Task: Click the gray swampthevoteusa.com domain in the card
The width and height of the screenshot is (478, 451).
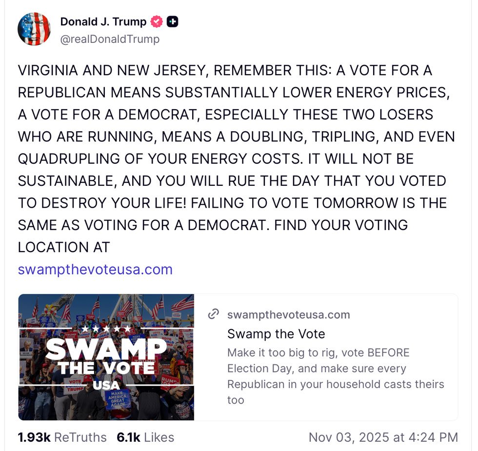Action: [x=288, y=314]
